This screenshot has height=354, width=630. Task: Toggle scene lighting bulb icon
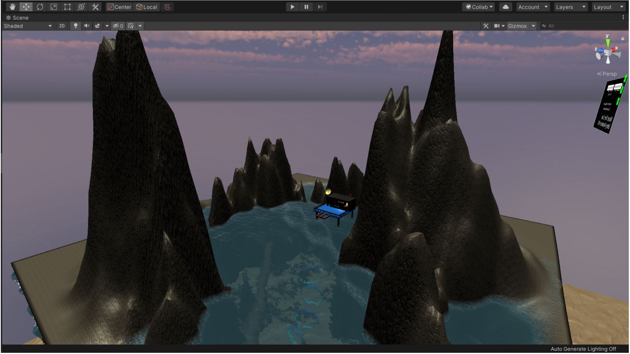75,26
